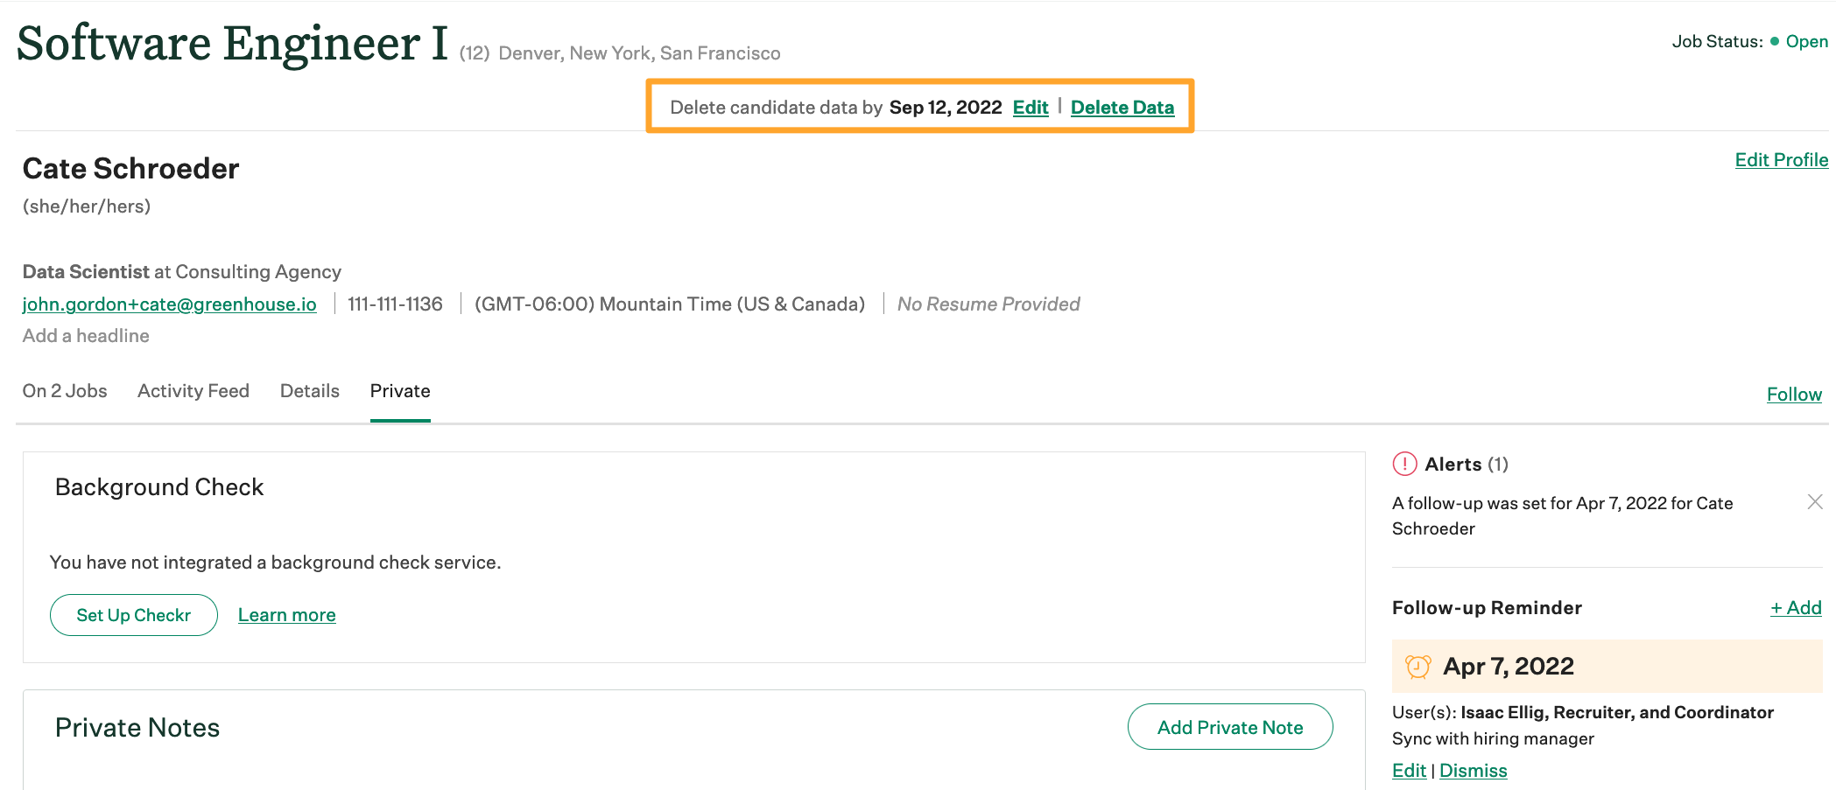Open Edit Profile for Cate Schroeder
The height and width of the screenshot is (790, 1836).
[1781, 160]
